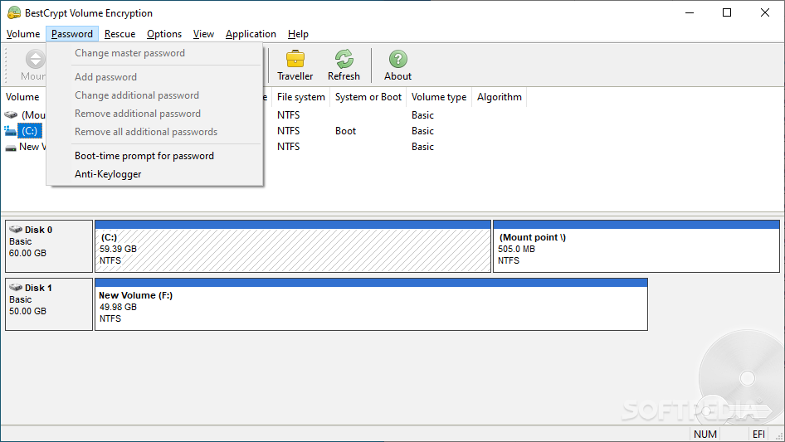The image size is (785, 442).
Task: Click the About question-mark icon
Action: [x=398, y=59]
